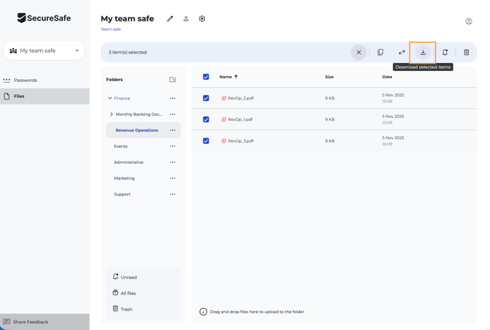This screenshot has width=490, height=330.
Task: Open the Trash link
Action: 126,310
